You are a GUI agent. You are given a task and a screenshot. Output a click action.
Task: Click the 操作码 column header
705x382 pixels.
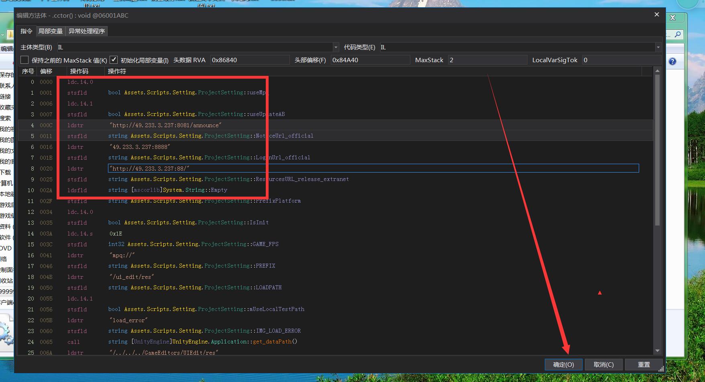coord(79,71)
